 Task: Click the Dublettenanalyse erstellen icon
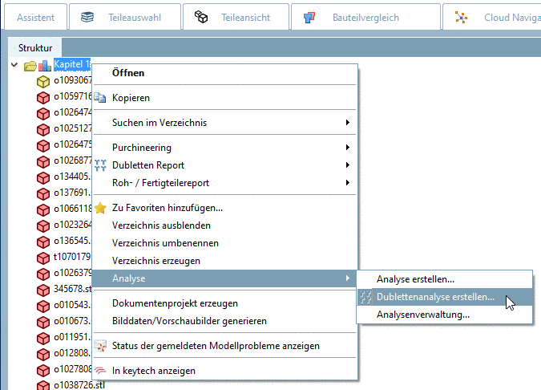click(x=365, y=297)
